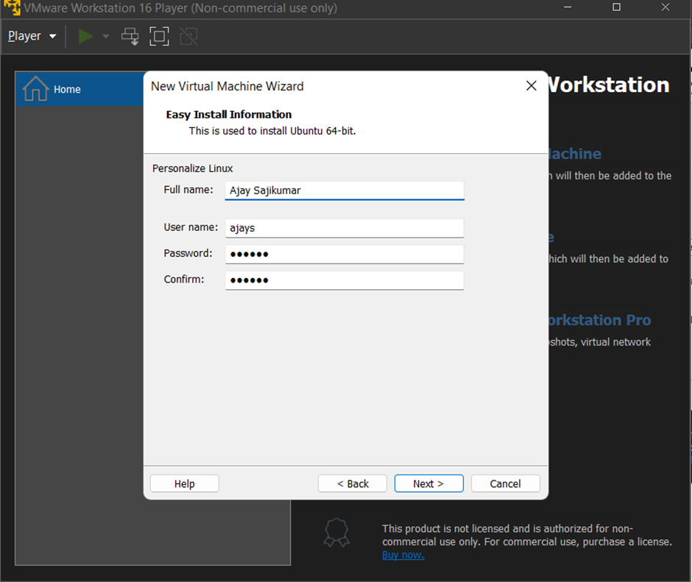The height and width of the screenshot is (582, 692).
Task: Click the Full name input field
Action: coord(345,191)
